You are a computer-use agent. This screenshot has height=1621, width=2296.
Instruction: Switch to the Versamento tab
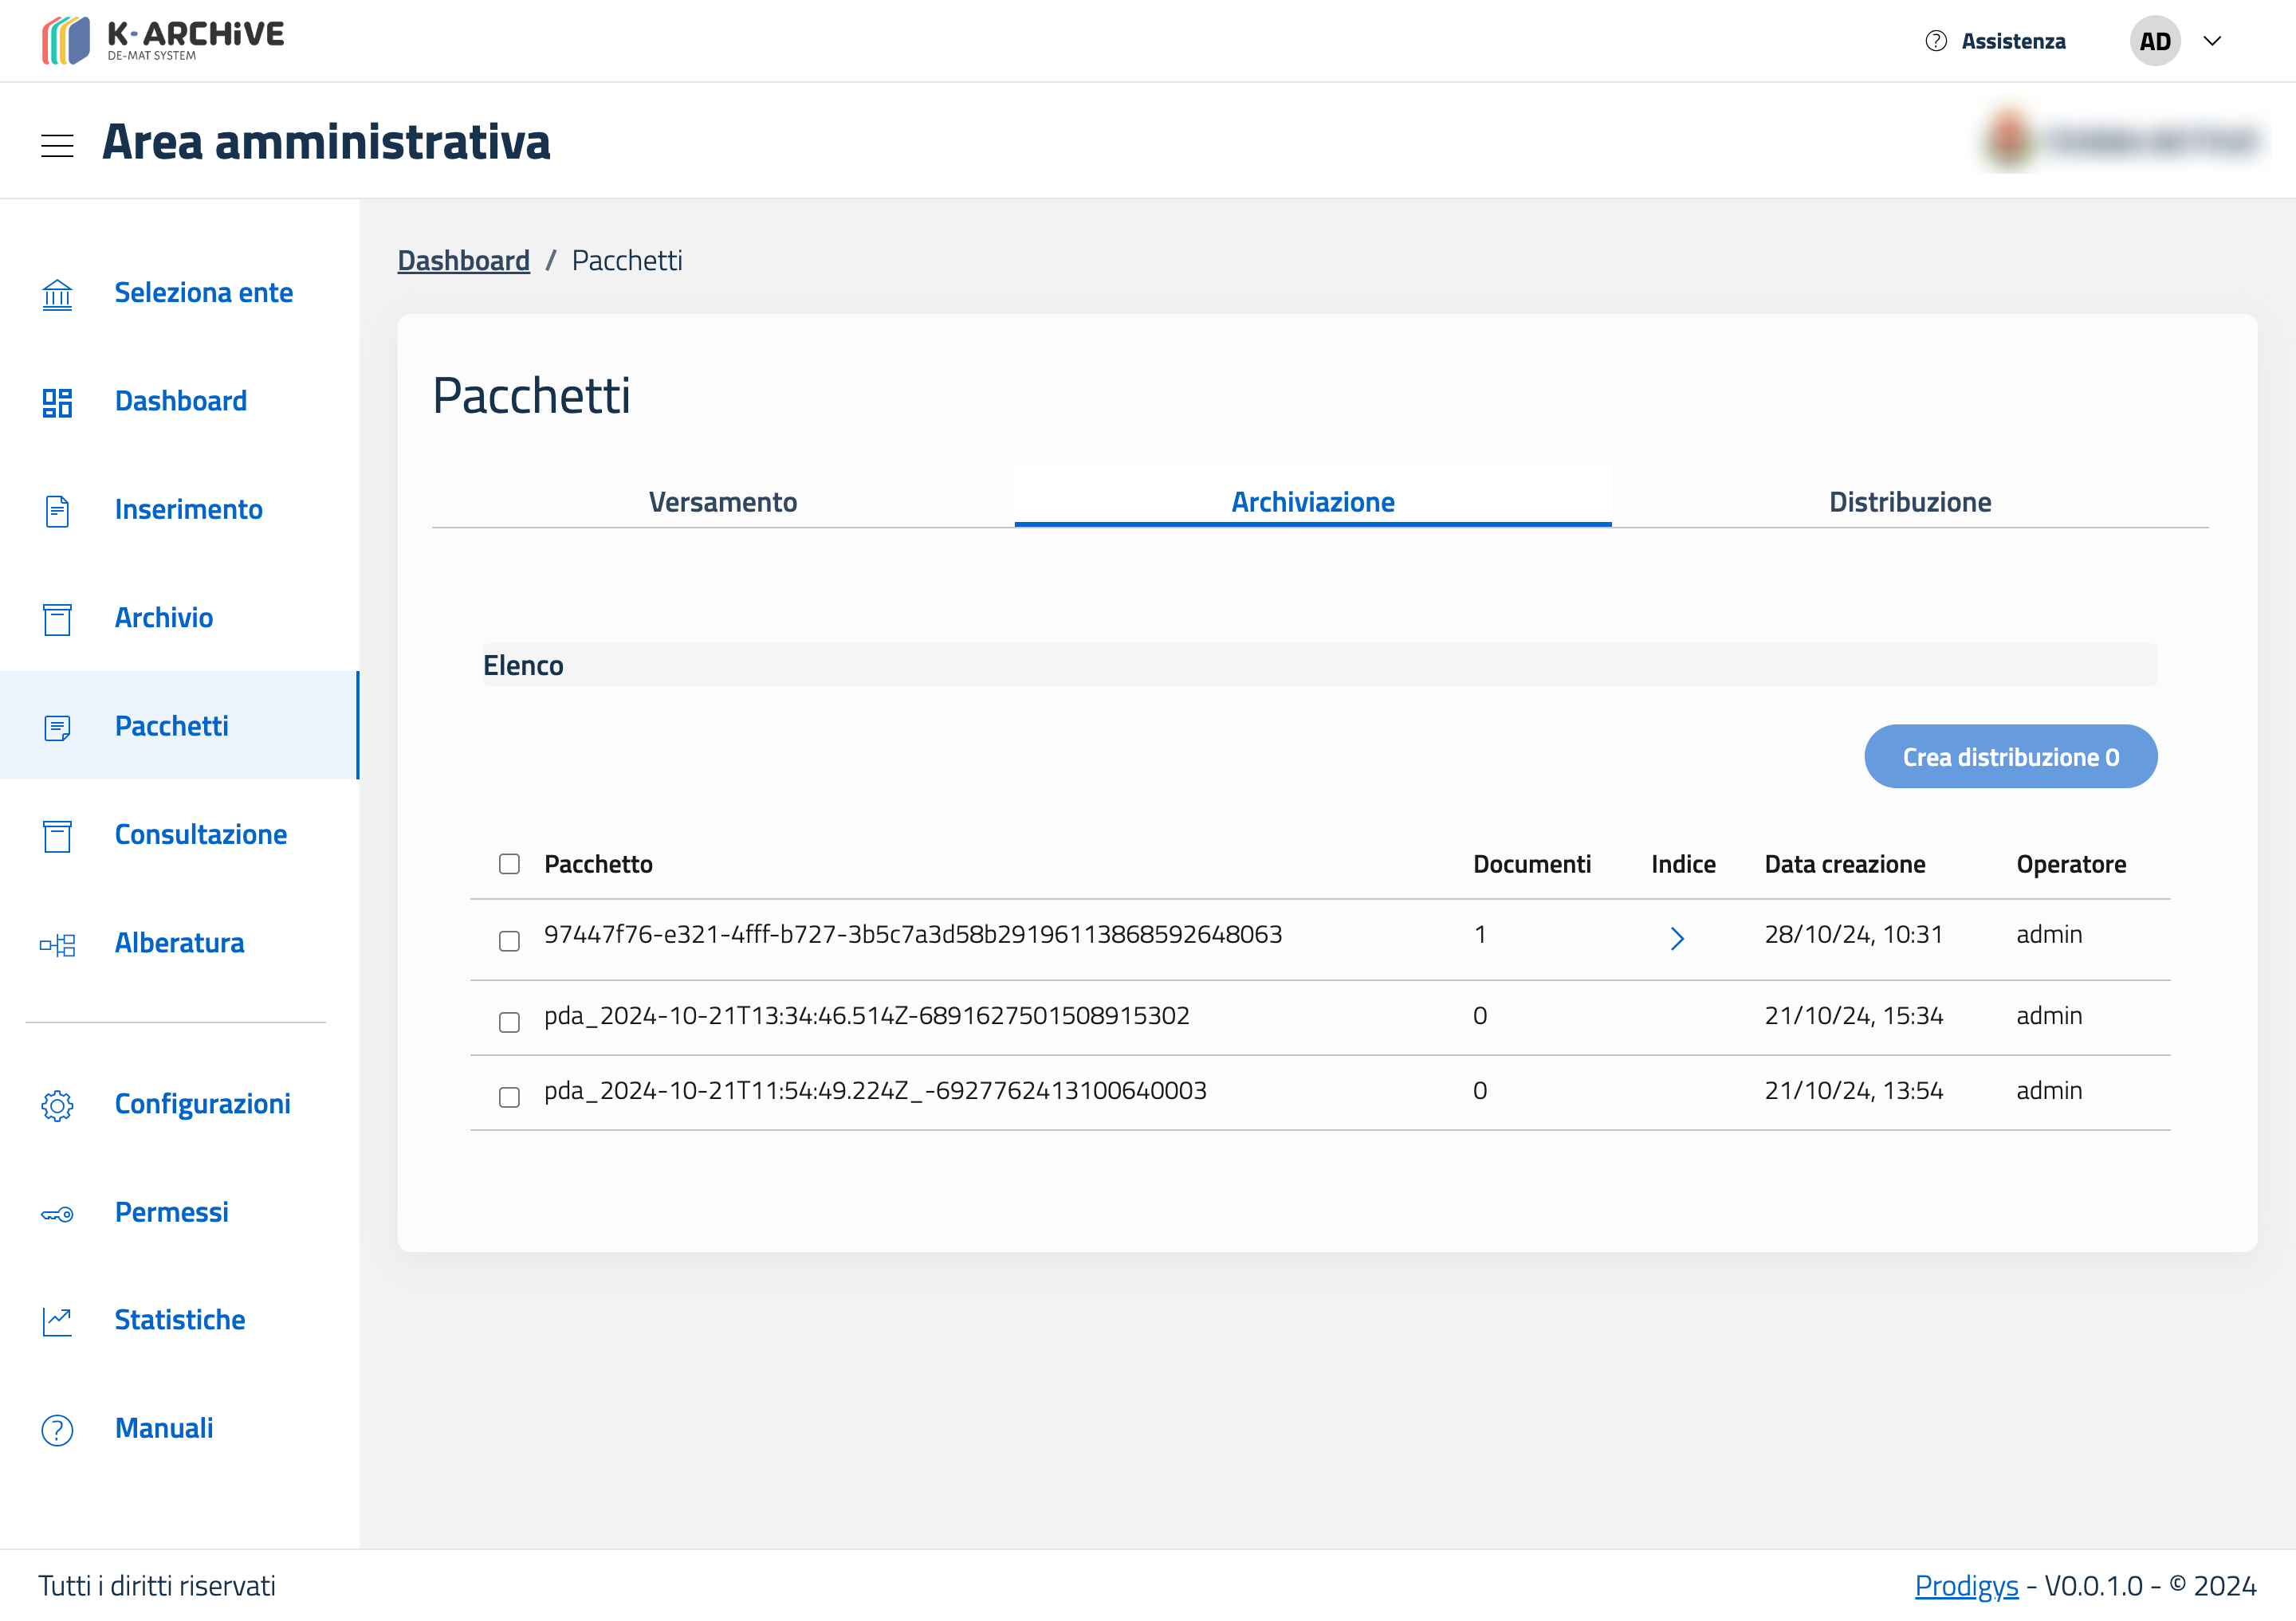click(x=722, y=502)
